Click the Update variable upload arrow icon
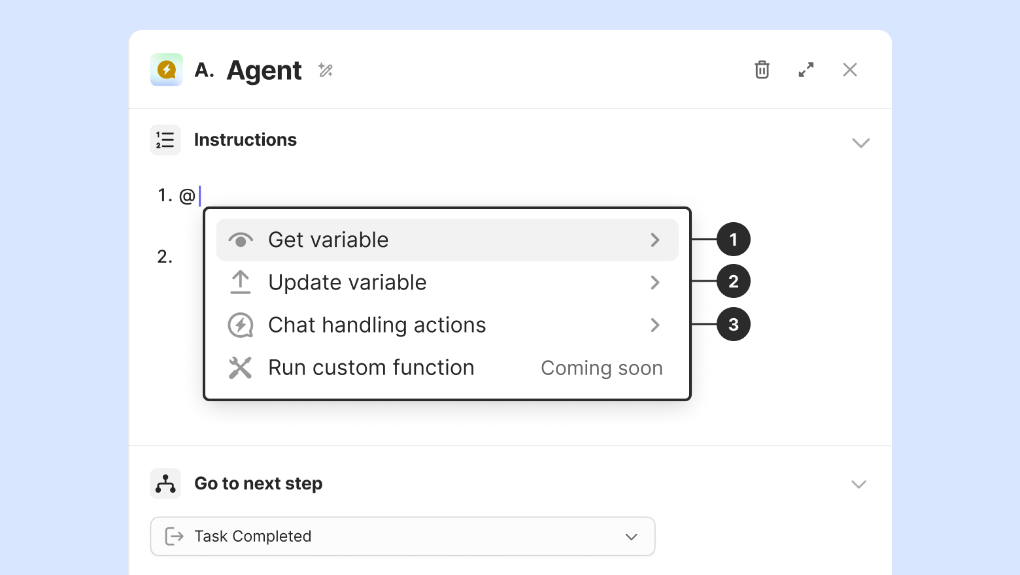The width and height of the screenshot is (1020, 575). [x=241, y=282]
